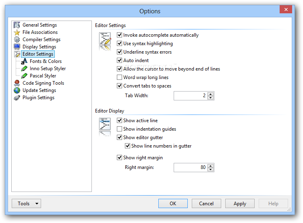Toggle Auto indent checkbox
The width and height of the screenshot is (303, 223).
pos(119,60)
